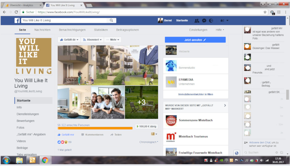Expand the Gefällt dir dropdown
The image size is (290, 166).
coord(69,40)
